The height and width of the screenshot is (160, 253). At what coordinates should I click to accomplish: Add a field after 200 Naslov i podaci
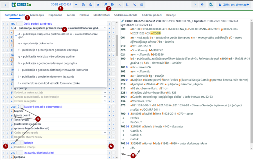(x=109, y=107)
